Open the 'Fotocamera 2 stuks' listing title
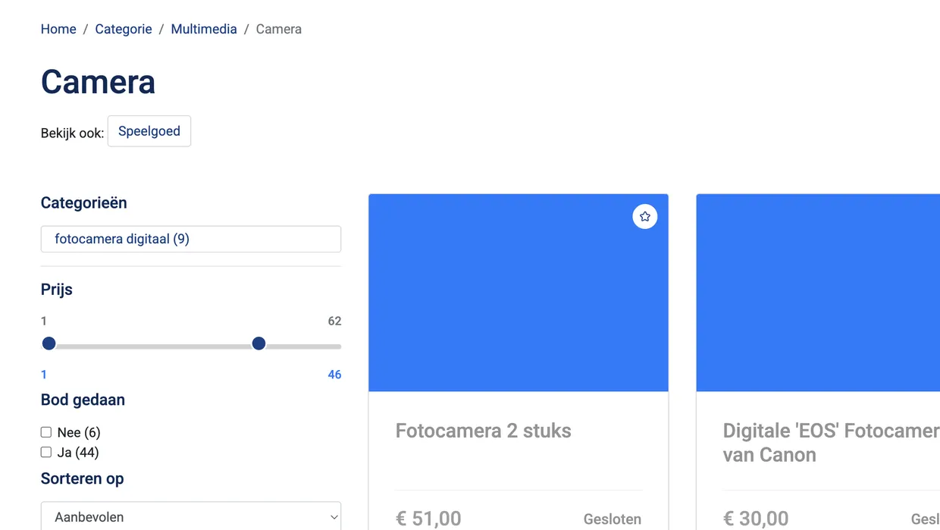This screenshot has height=530, width=940. tap(483, 430)
